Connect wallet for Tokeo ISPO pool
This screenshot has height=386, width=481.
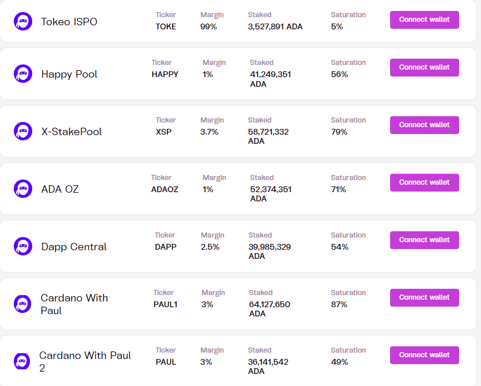424,20
